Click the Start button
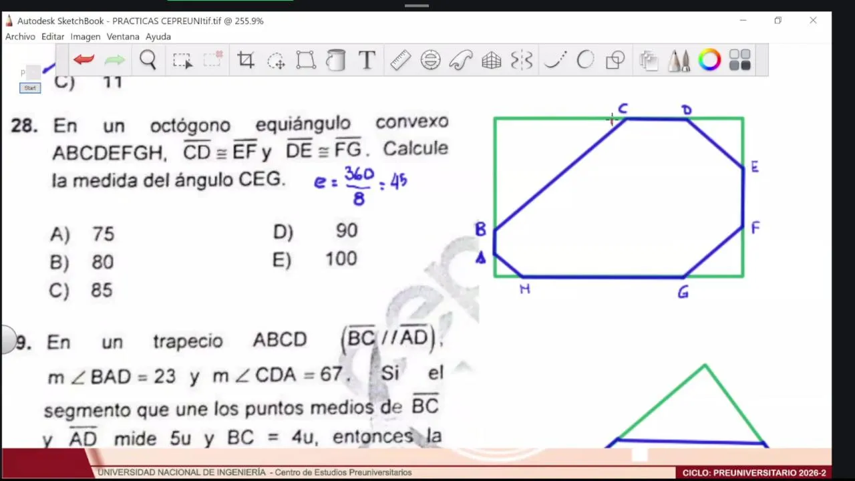 tap(30, 88)
